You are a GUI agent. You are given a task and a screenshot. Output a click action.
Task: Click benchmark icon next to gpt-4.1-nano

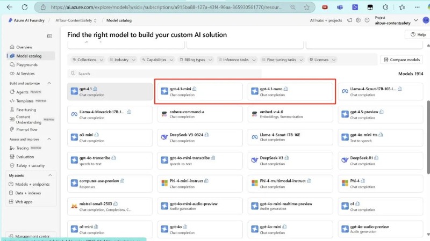coord(286,89)
